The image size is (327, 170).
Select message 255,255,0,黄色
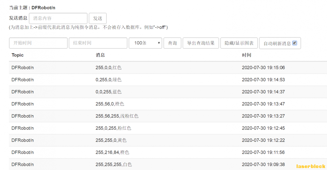[111, 140]
